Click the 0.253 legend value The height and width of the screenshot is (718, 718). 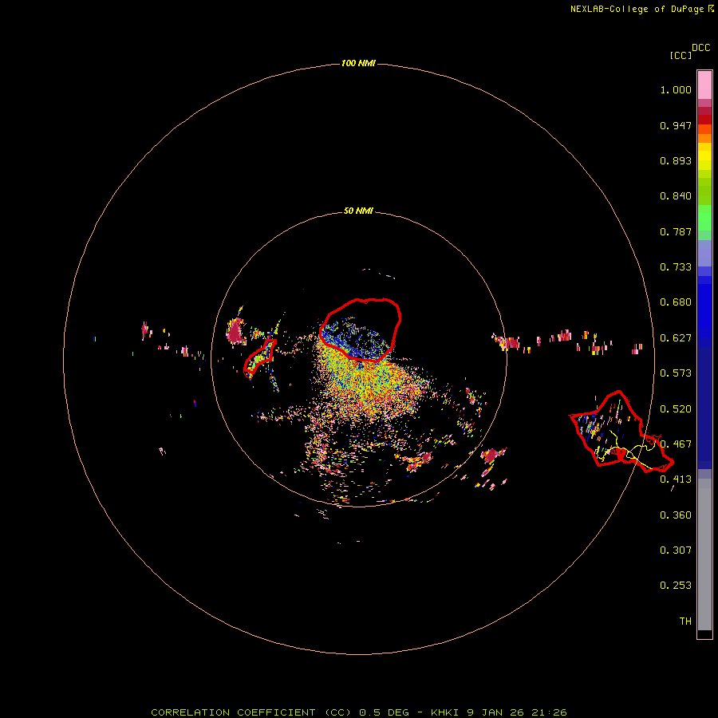676,586
